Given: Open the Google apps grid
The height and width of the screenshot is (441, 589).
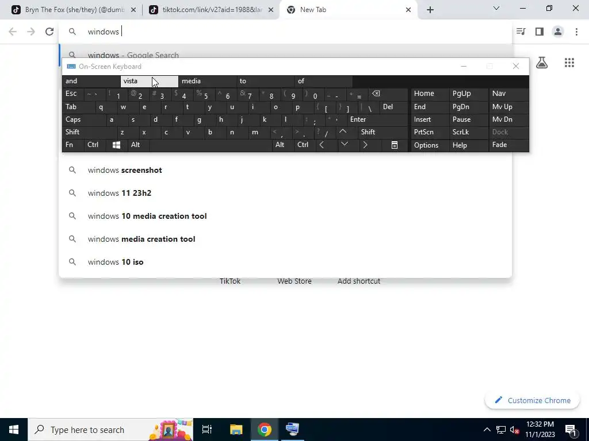Looking at the screenshot, I should (569, 63).
